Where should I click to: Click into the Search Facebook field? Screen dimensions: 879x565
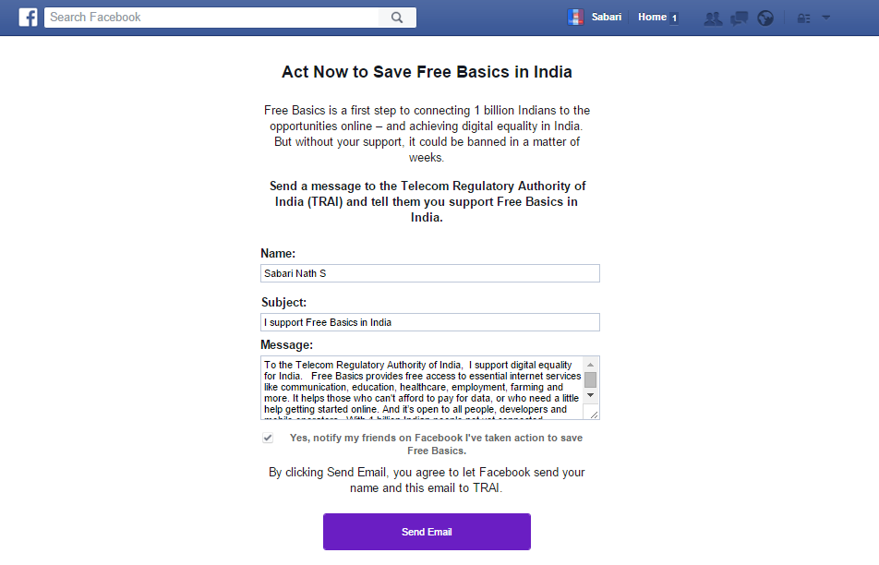coord(212,18)
